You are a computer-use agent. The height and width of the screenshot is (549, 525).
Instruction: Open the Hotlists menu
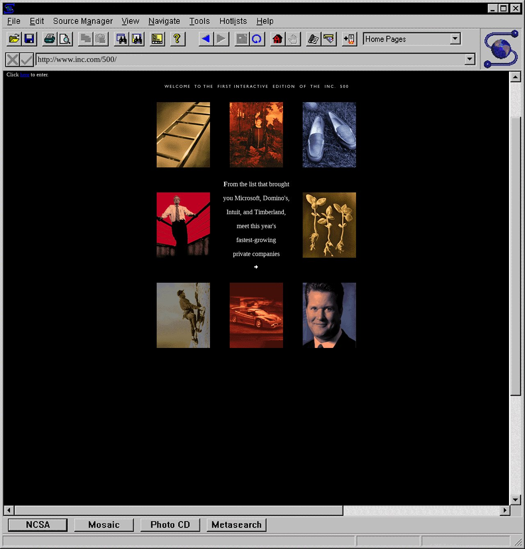click(233, 21)
